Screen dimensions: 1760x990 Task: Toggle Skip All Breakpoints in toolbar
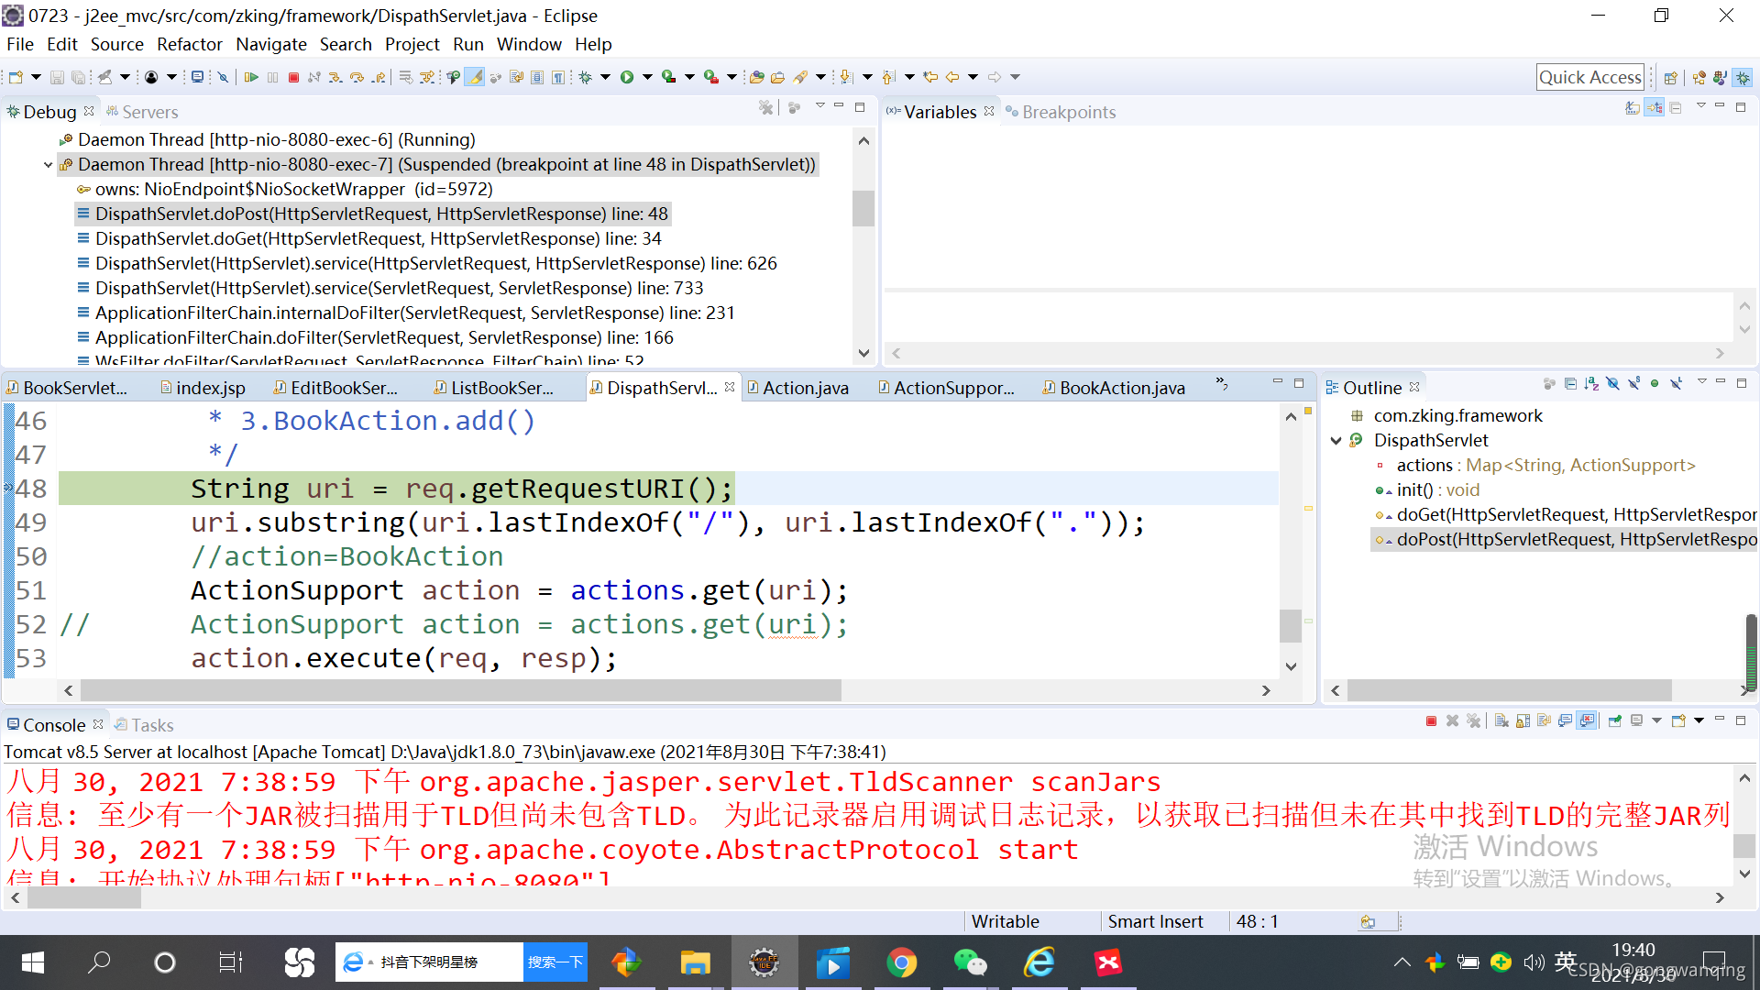[x=223, y=77]
